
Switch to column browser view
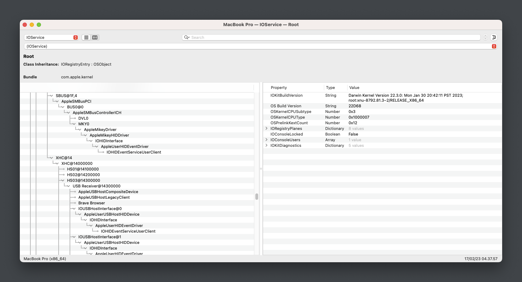pyautogui.click(x=95, y=37)
